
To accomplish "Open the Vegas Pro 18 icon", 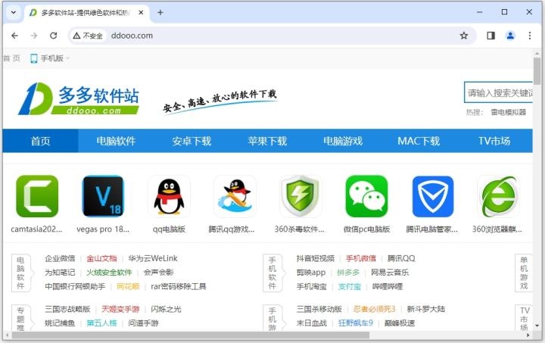I will (x=103, y=196).
